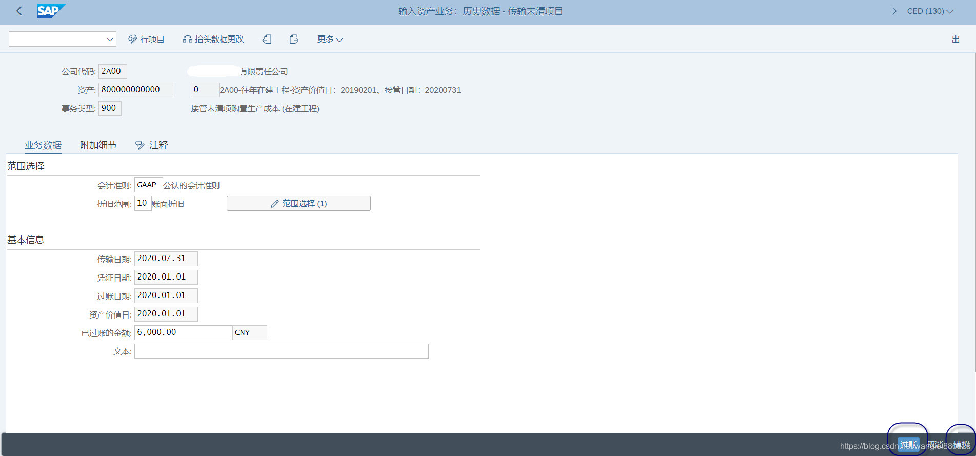Click the page title 输入资产业务: 历史数据
The width and height of the screenshot is (976, 456).
click(481, 11)
